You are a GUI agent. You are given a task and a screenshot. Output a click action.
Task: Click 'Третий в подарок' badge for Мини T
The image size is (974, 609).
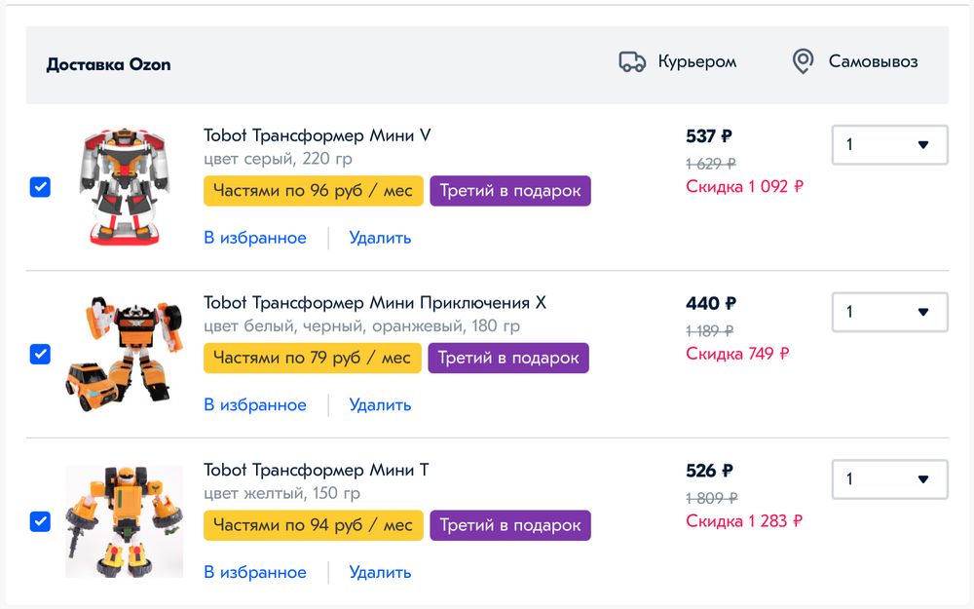pyautogui.click(x=509, y=526)
